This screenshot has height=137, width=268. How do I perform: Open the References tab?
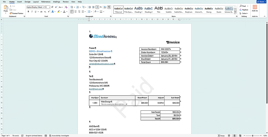46,2
